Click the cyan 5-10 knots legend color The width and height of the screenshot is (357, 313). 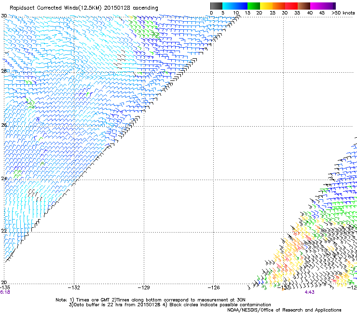(229, 6)
